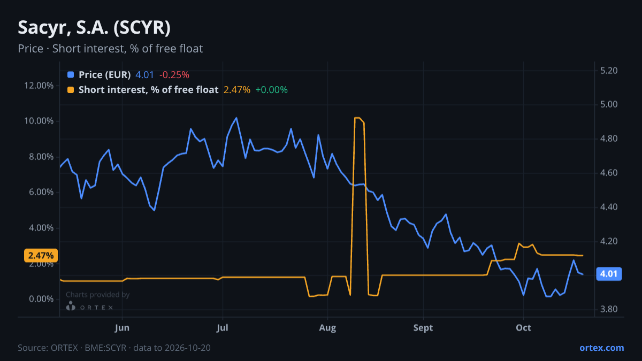This screenshot has height=361, width=642.
Task: Click the 10.00% left axis label
Action: [x=39, y=121]
